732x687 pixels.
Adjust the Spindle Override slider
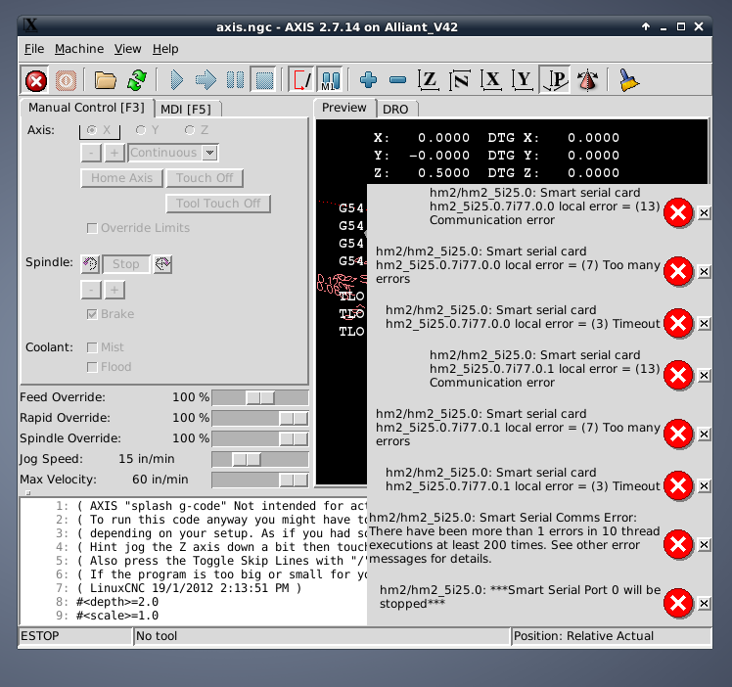pyautogui.click(x=260, y=438)
